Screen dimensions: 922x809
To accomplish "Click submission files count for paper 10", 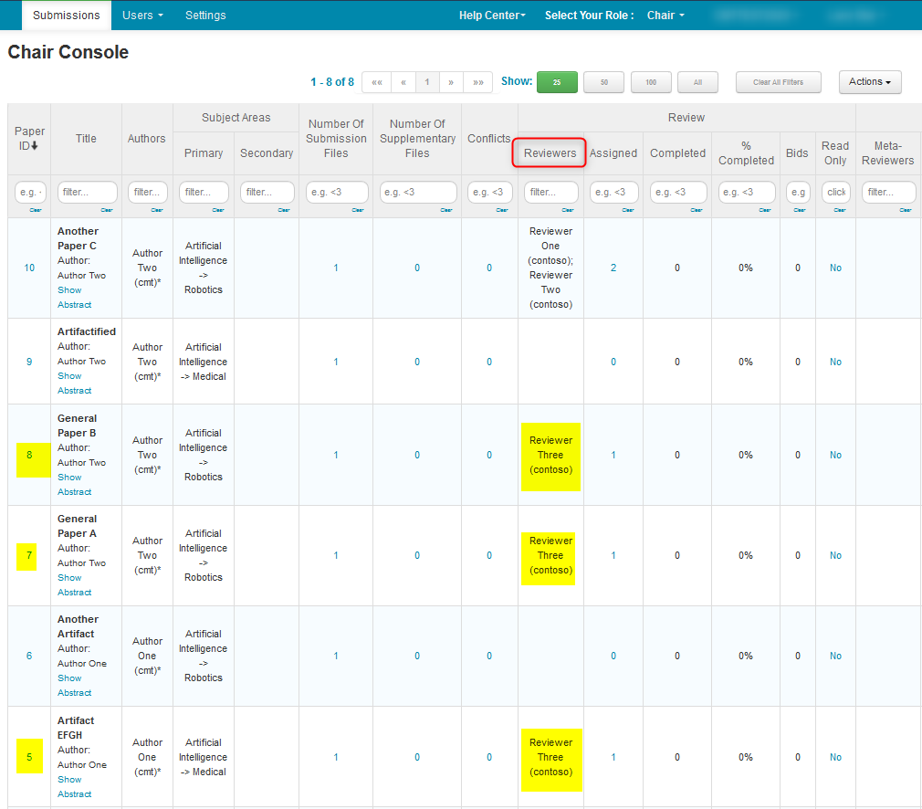I will 336,268.
